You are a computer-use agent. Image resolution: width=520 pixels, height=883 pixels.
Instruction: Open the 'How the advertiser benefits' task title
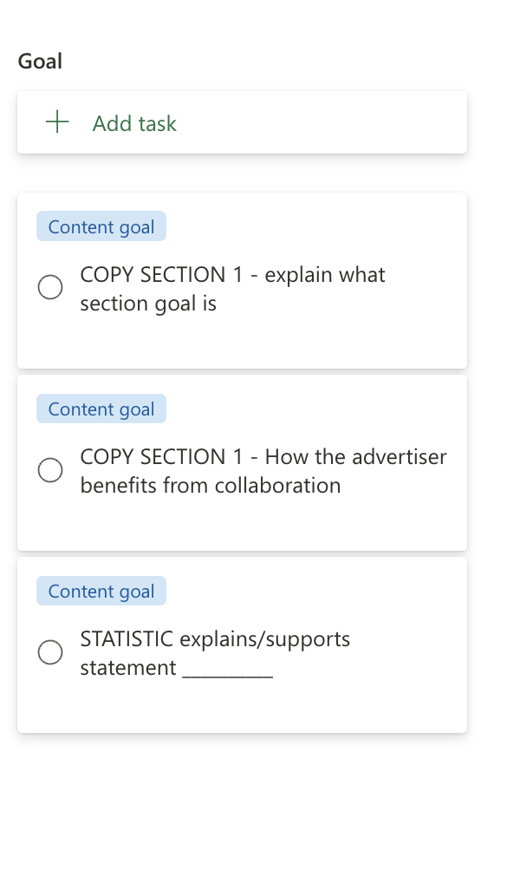coord(263,471)
